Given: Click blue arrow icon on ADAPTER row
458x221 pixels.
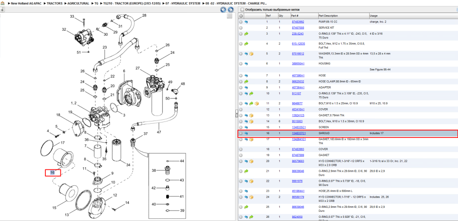Looking at the screenshot, I should coord(246,87).
